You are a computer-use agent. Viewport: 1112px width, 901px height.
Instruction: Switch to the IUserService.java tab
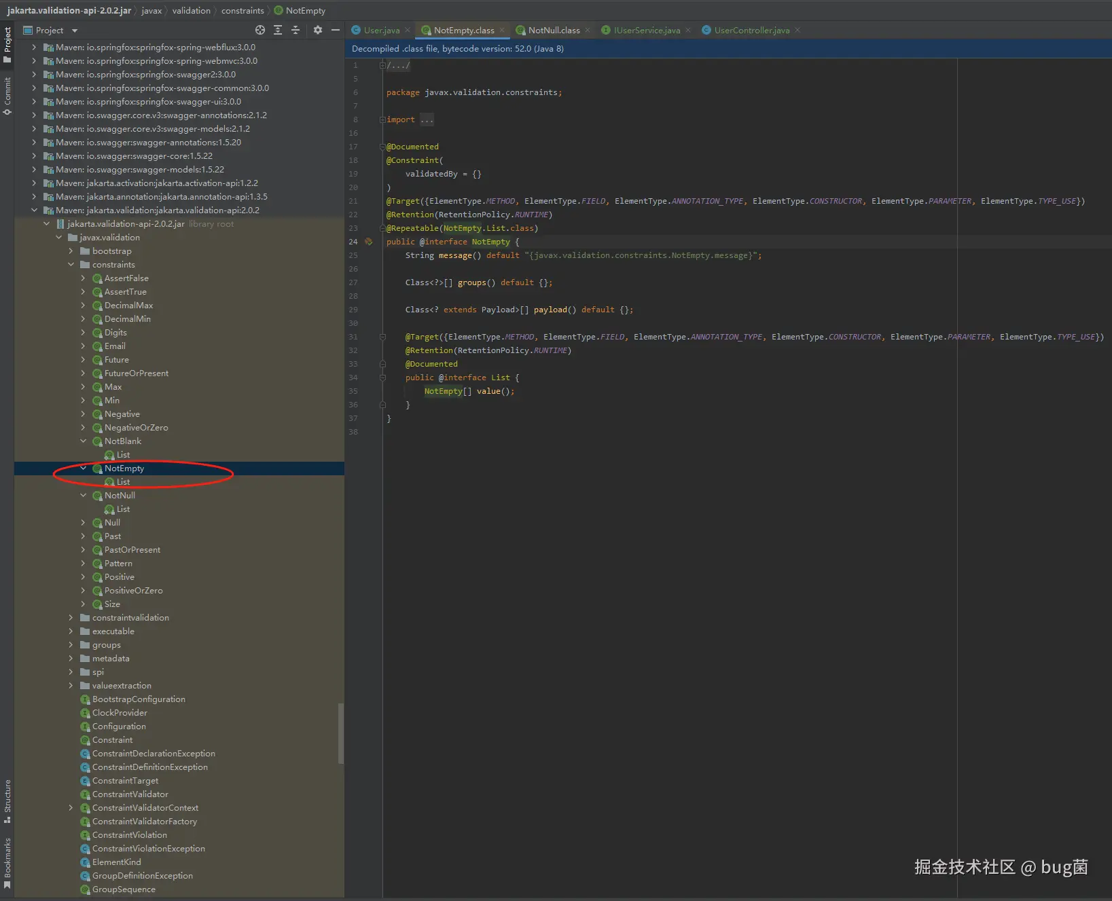647,31
